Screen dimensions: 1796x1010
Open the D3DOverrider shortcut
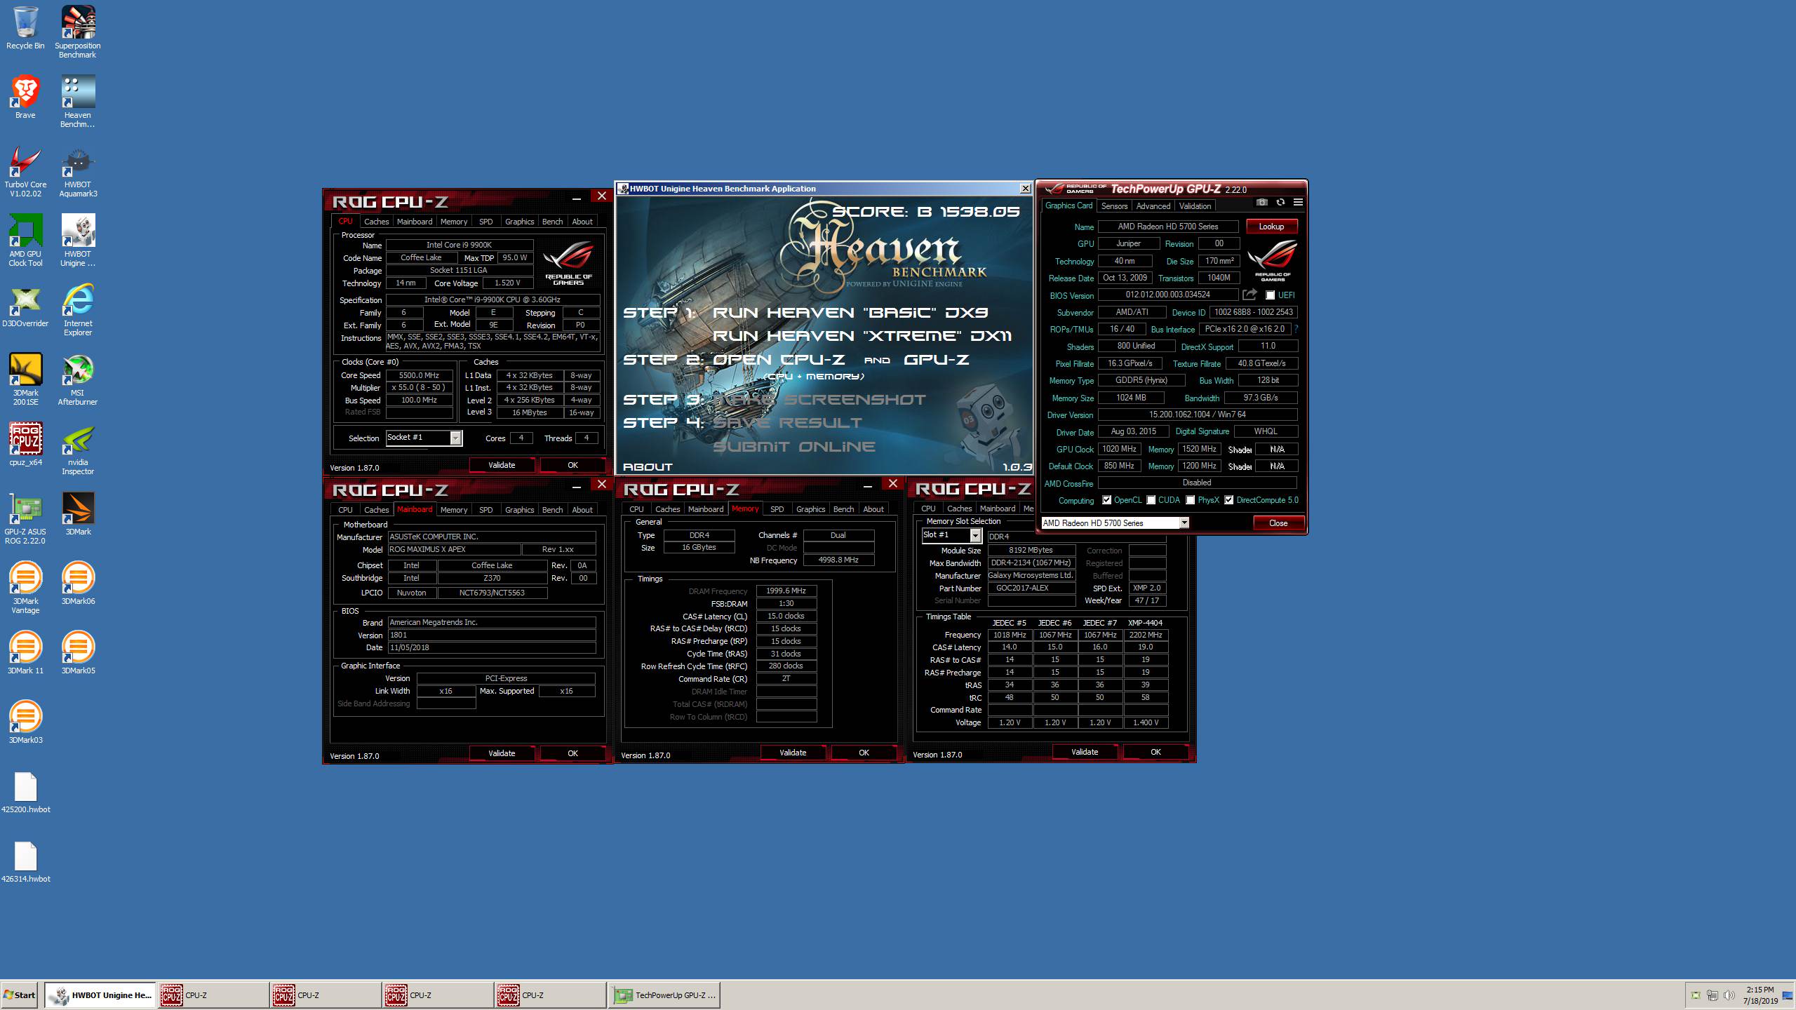point(25,306)
